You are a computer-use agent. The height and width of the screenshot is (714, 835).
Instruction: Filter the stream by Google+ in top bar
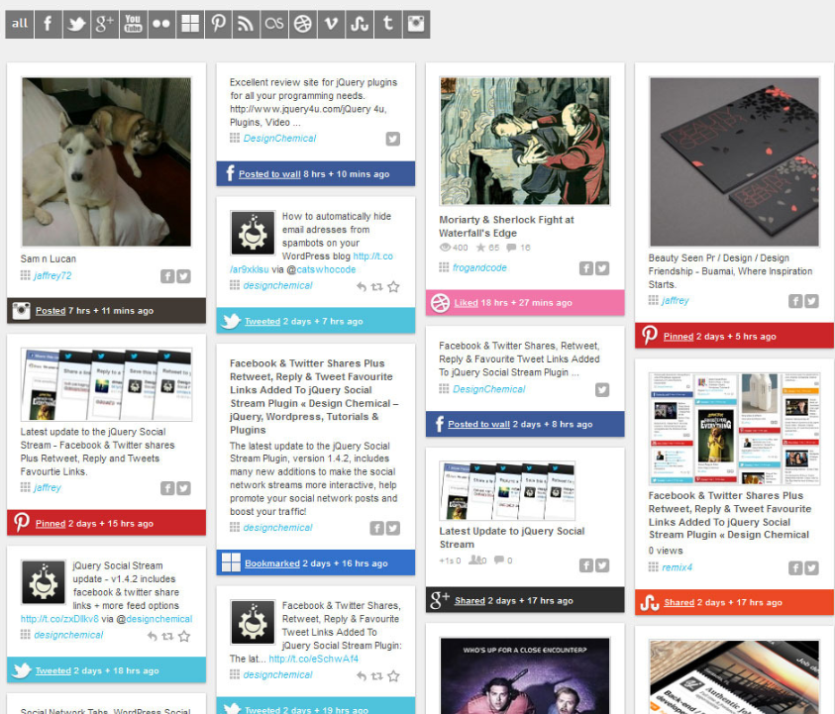tap(105, 24)
